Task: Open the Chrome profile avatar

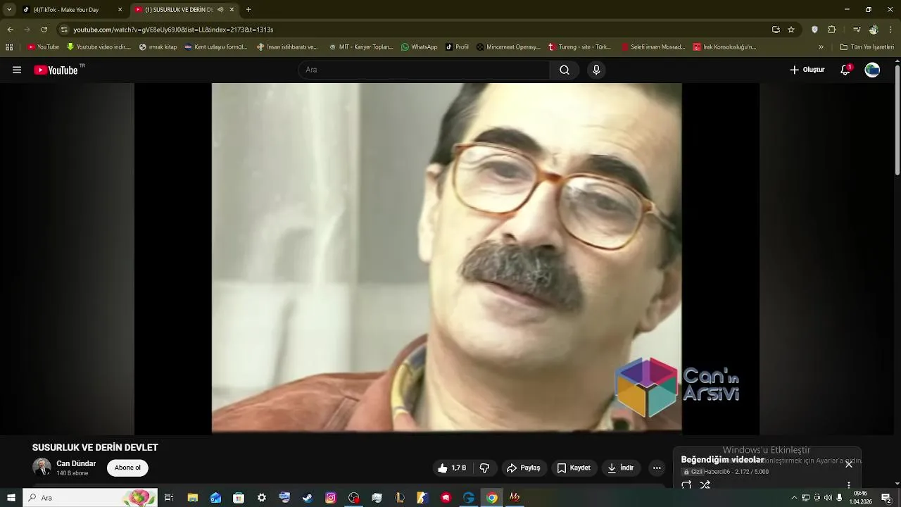Action: 874,30
